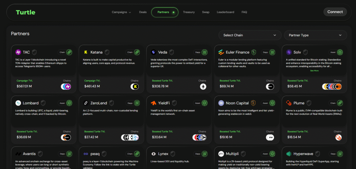Click the Connect button
This screenshot has height=169, width=356.
335,12
